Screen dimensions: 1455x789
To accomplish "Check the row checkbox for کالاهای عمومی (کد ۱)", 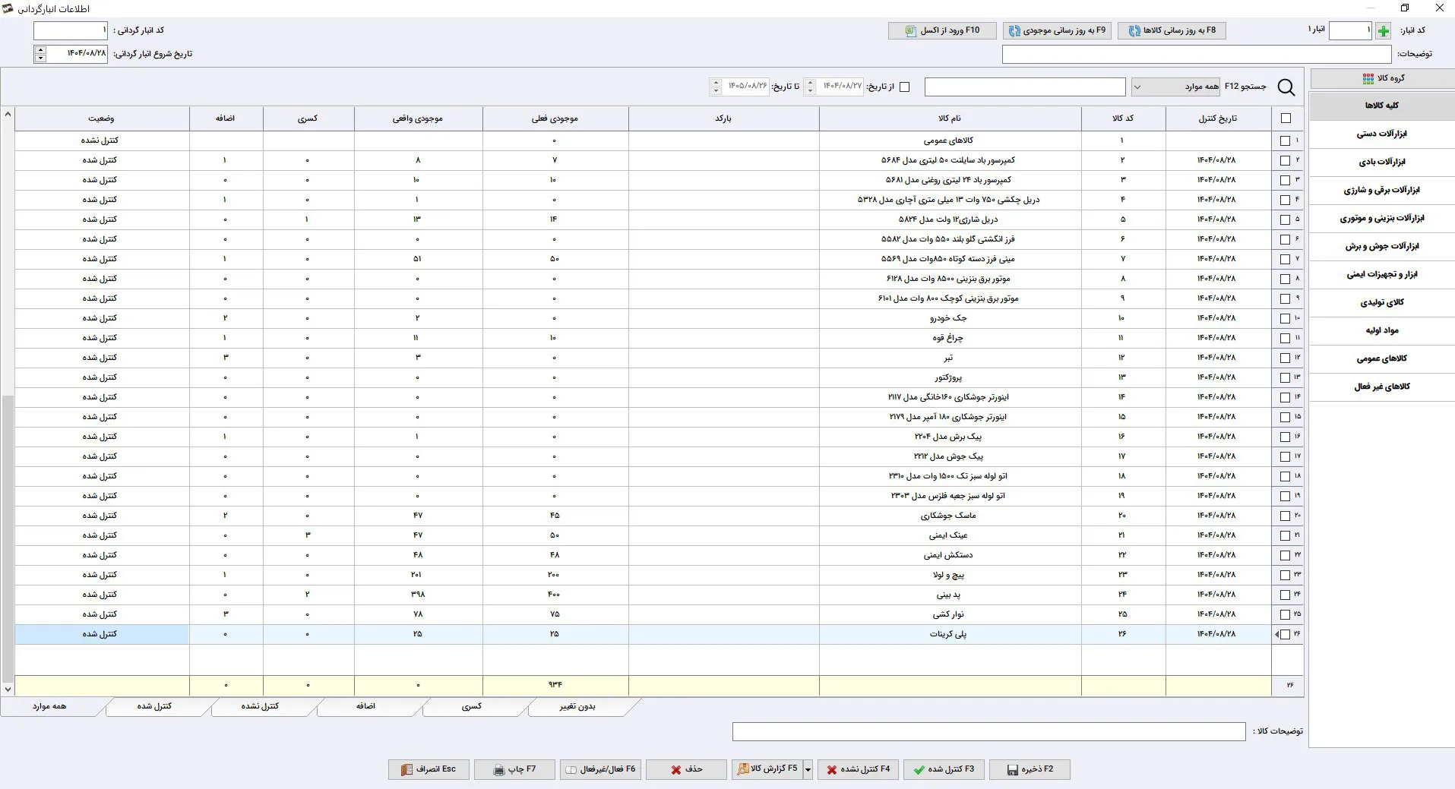I will click(1285, 141).
